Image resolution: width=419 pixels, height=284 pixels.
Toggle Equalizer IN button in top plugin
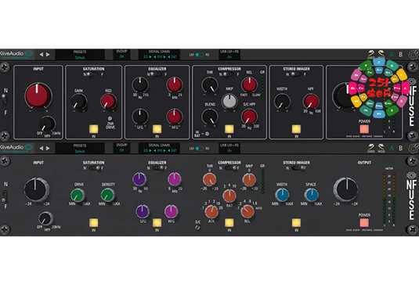pyautogui.click(x=157, y=129)
